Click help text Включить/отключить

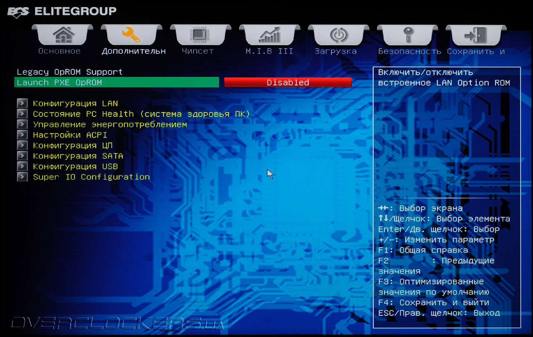pyautogui.click(x=426, y=72)
